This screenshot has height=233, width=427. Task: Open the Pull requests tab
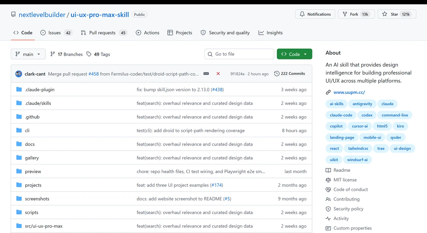coord(104,33)
